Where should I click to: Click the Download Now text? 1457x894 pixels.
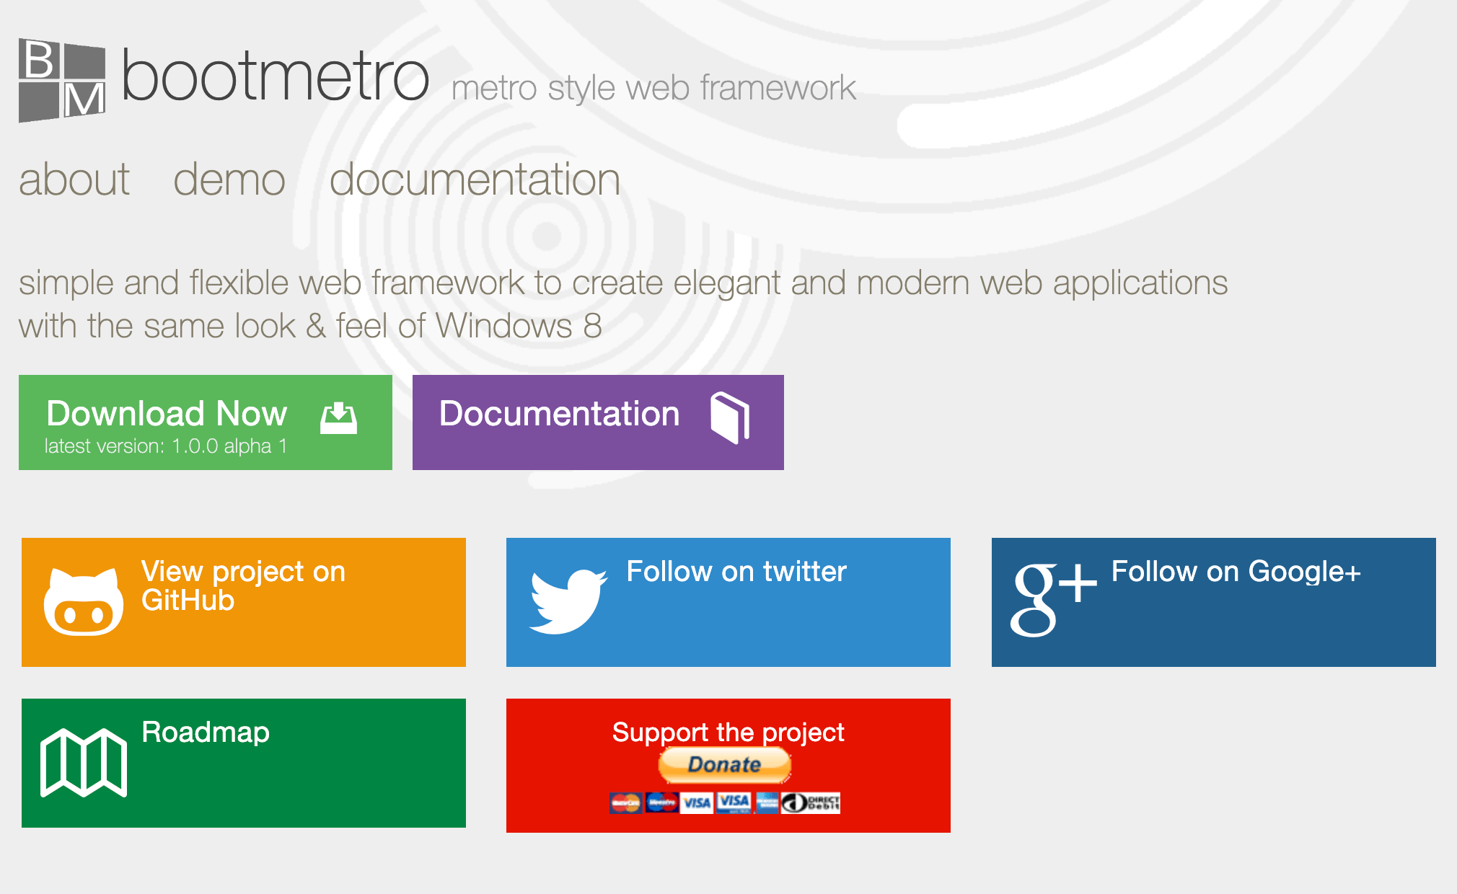[x=167, y=414]
